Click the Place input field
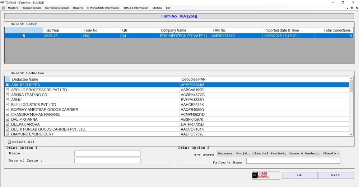The width and height of the screenshot is (359, 187). tap(107, 153)
